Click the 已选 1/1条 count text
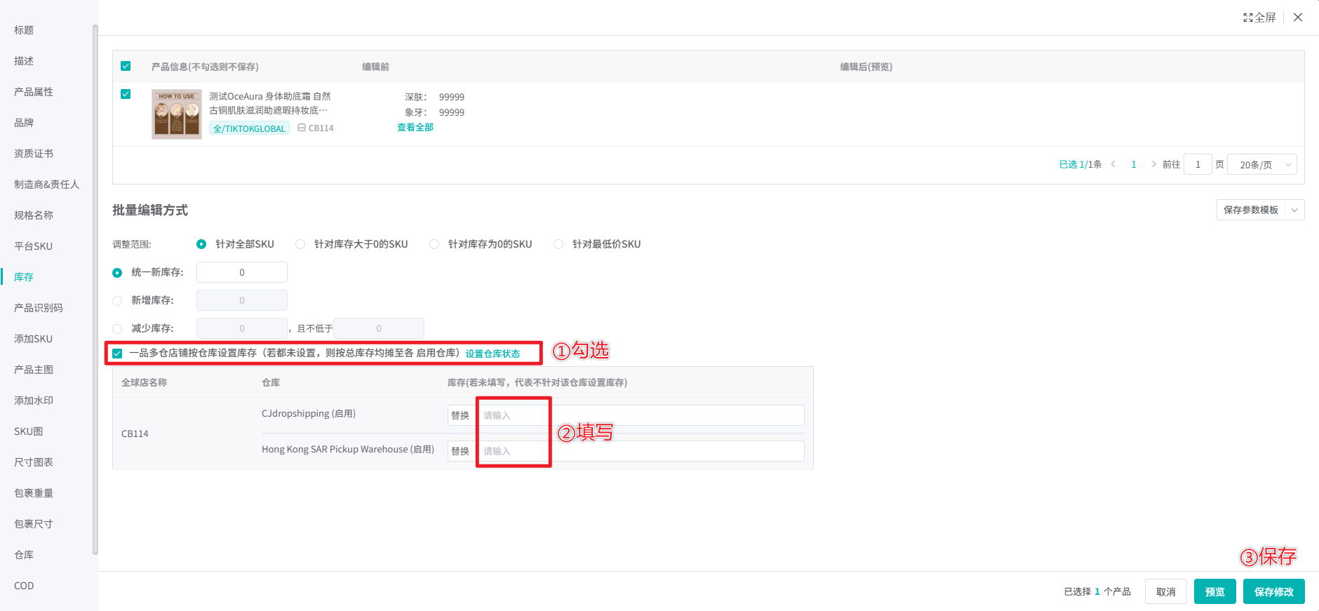The height and width of the screenshot is (611, 1319). click(1080, 164)
